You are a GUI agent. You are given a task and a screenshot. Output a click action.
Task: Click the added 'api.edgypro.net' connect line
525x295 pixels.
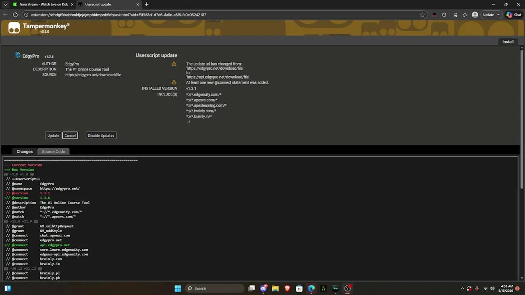tap(37, 245)
